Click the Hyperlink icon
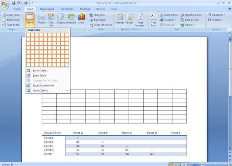This screenshot has height=166, width=232. pos(92,15)
